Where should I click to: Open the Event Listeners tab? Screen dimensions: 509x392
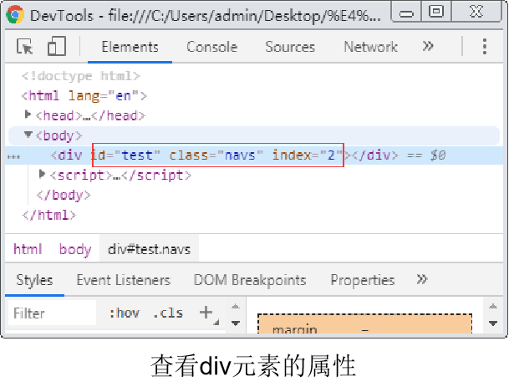(x=124, y=280)
